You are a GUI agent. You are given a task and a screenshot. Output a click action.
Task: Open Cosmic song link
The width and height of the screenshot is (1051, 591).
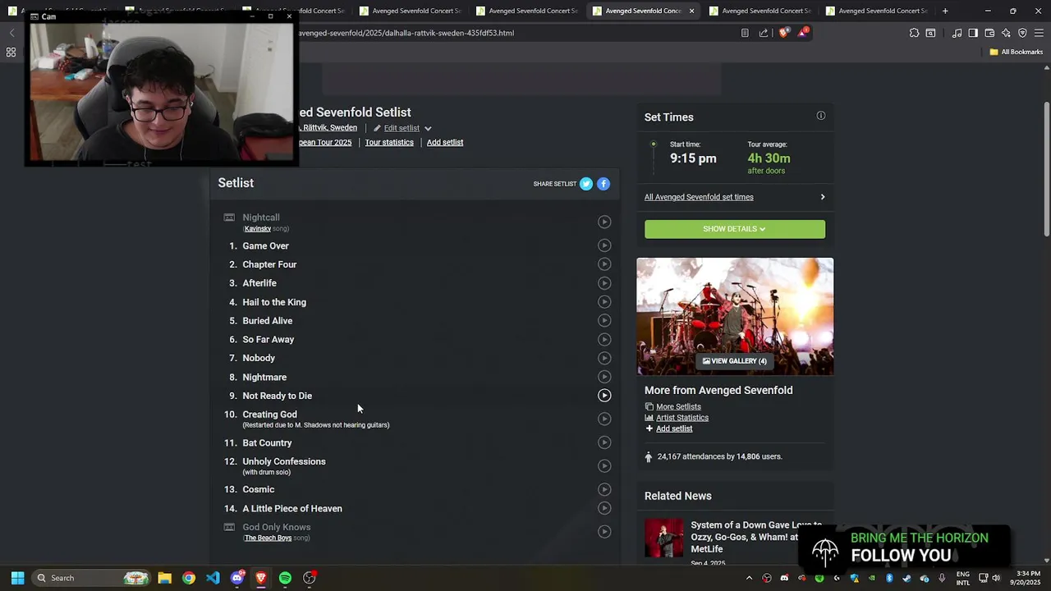(259, 489)
